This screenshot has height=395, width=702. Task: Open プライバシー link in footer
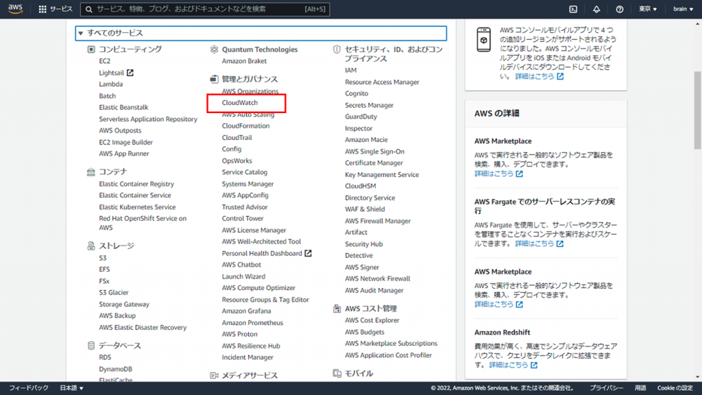click(x=606, y=388)
